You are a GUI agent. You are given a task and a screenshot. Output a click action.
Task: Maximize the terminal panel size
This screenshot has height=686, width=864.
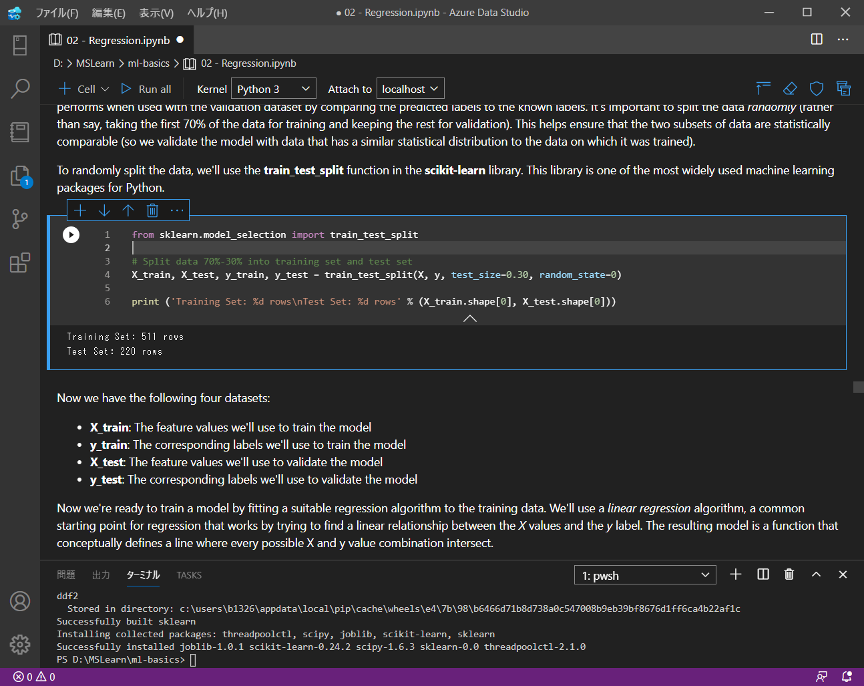[816, 574]
